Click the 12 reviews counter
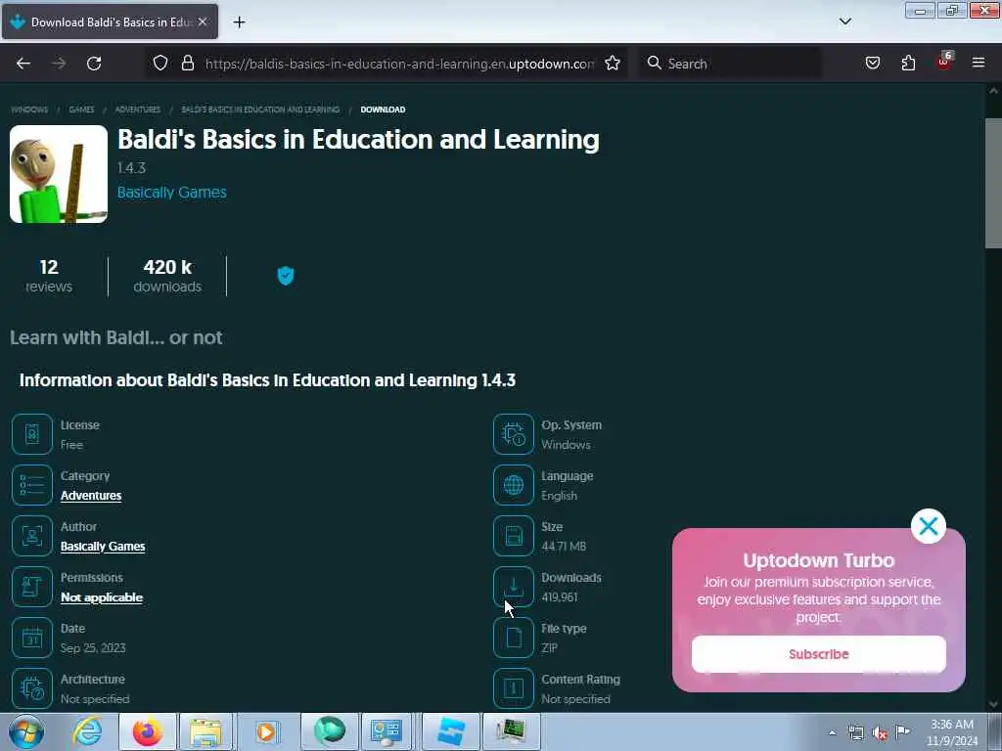Viewport: 1002px width, 751px height. (x=49, y=276)
